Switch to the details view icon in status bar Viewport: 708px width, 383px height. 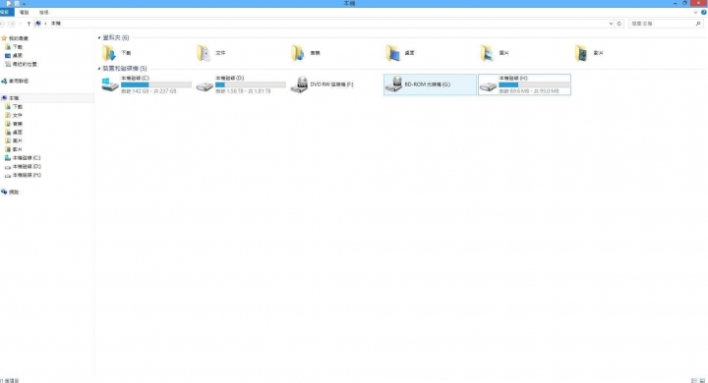pyautogui.click(x=694, y=381)
